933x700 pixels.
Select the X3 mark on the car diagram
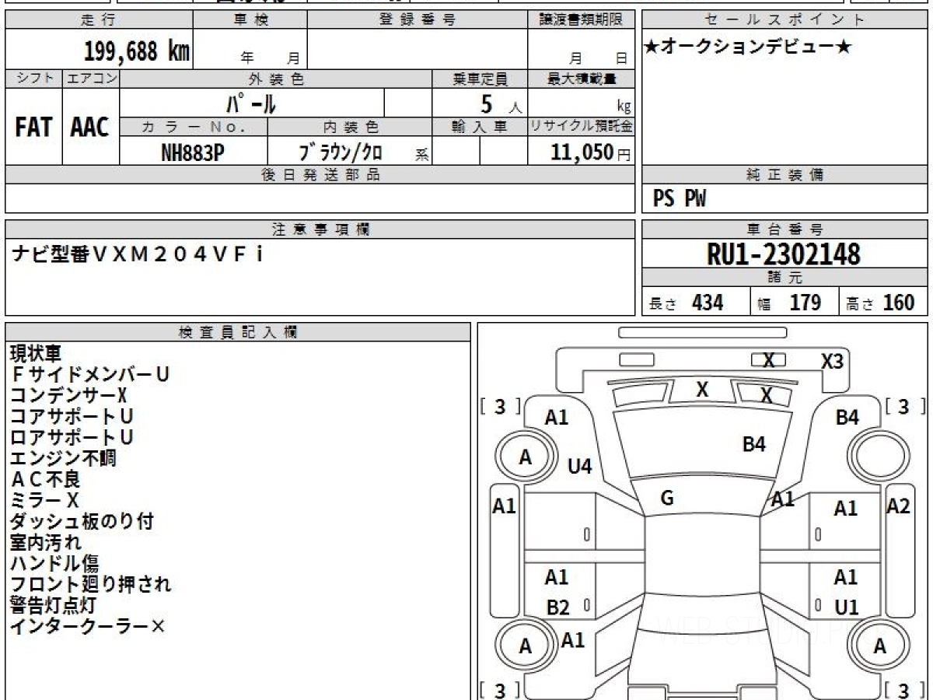click(833, 362)
